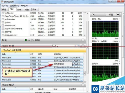The height and width of the screenshot is (93, 125).
Task: Check the secbizsrv.exe process checkbox
Action: click(3, 25)
